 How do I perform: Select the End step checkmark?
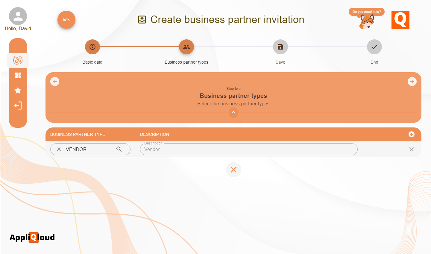click(374, 47)
